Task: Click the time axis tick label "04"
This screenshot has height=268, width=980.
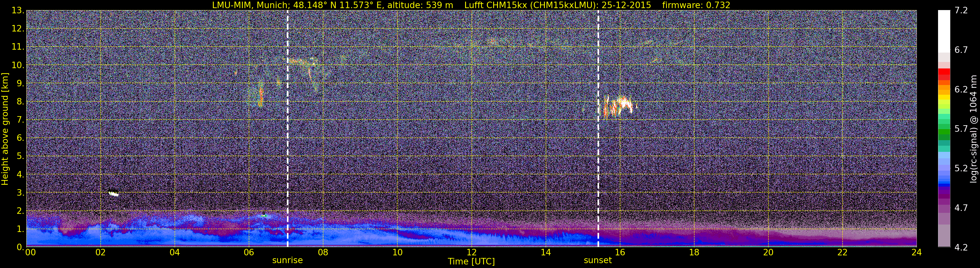Action: 175,252
